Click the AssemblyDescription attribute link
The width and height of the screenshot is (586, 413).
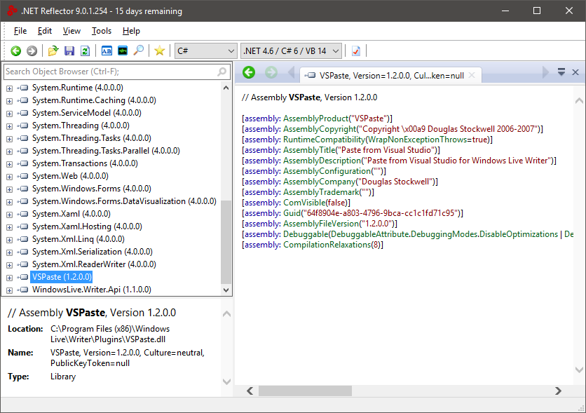coord(322,161)
